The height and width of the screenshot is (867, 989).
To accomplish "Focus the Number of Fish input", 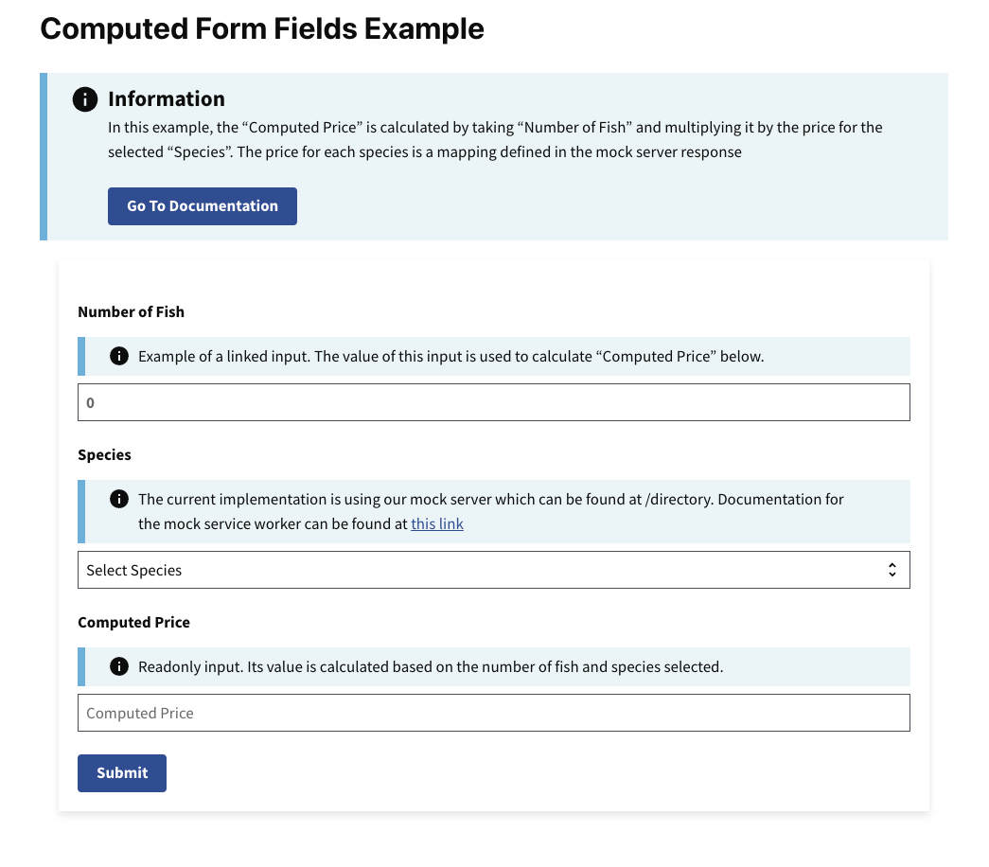I will pos(494,401).
